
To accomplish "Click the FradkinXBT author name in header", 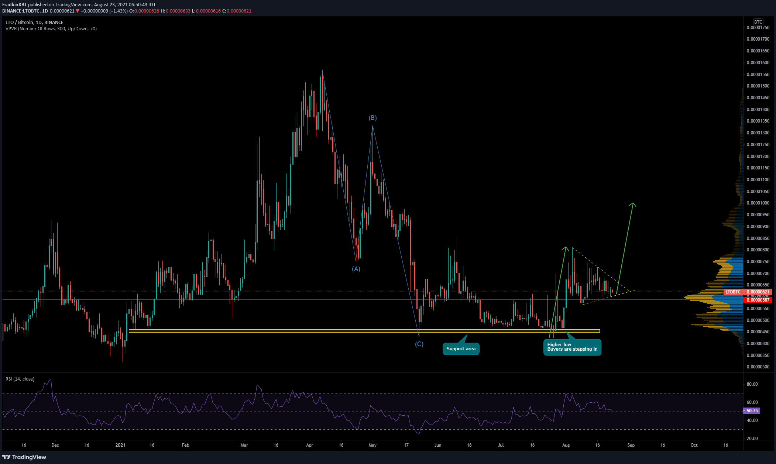I will click(x=14, y=4).
